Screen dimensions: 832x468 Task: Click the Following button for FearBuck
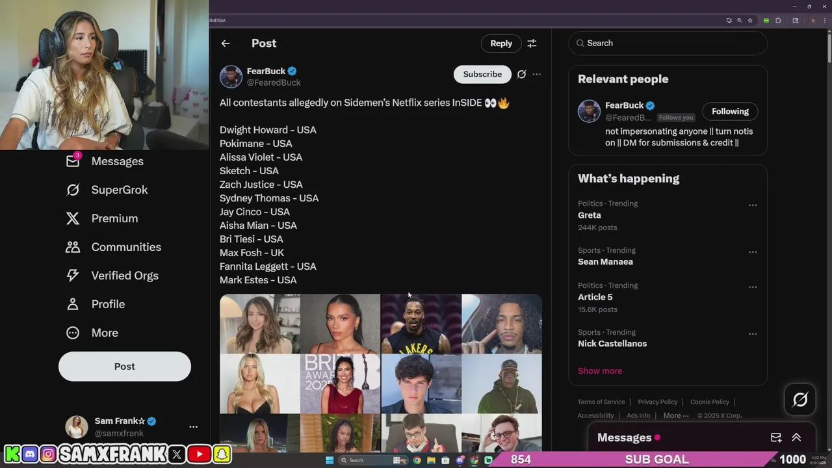click(x=730, y=111)
